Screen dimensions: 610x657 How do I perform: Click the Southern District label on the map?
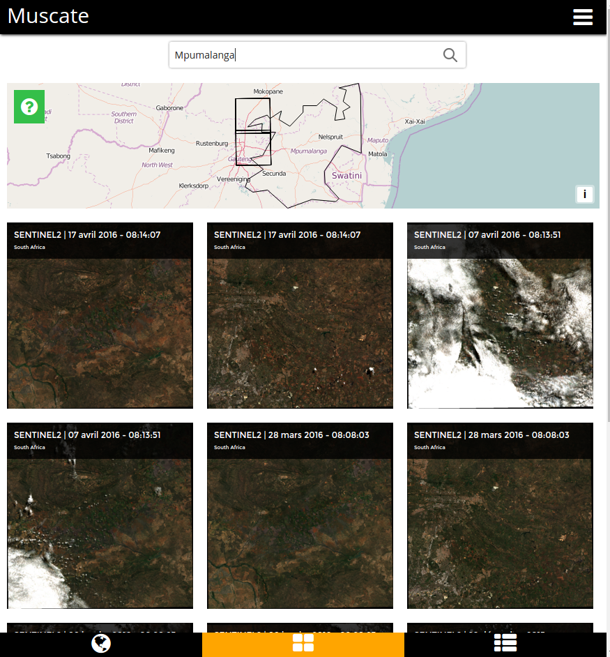click(124, 117)
